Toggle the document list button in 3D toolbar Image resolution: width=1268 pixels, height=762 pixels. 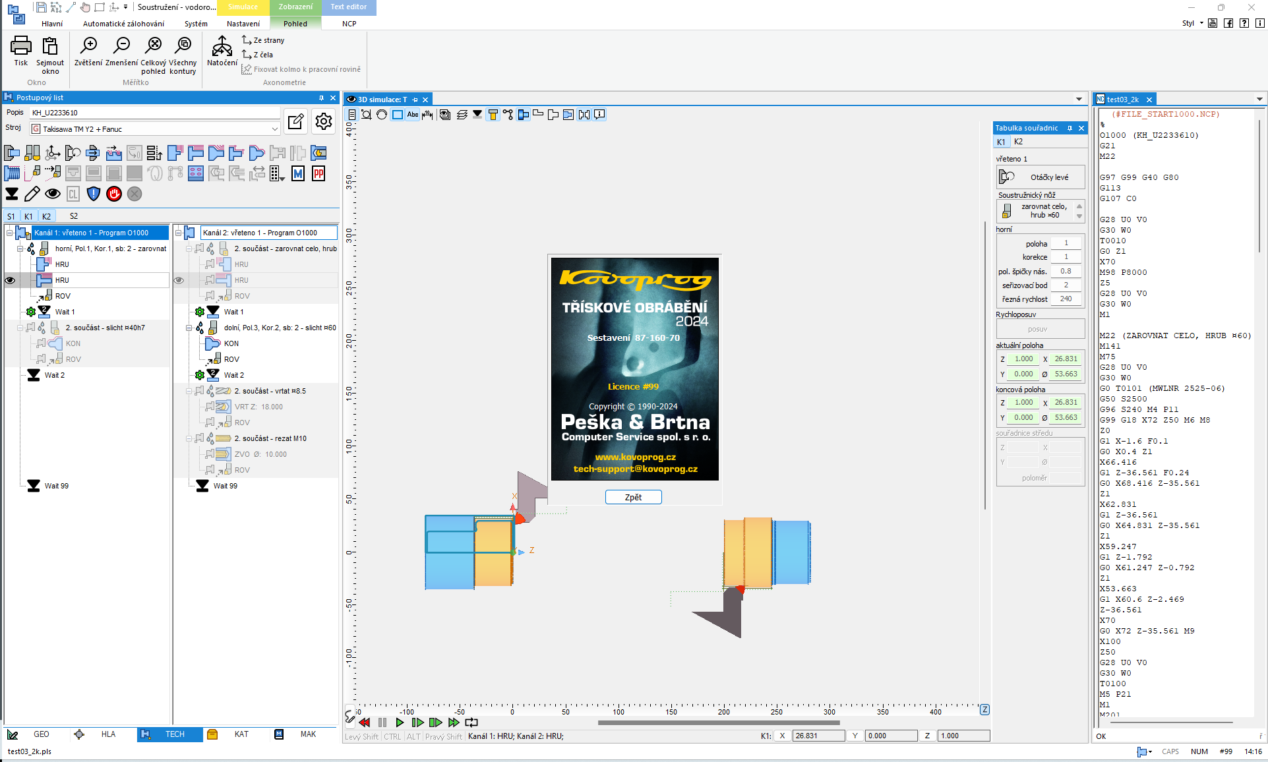click(x=352, y=115)
